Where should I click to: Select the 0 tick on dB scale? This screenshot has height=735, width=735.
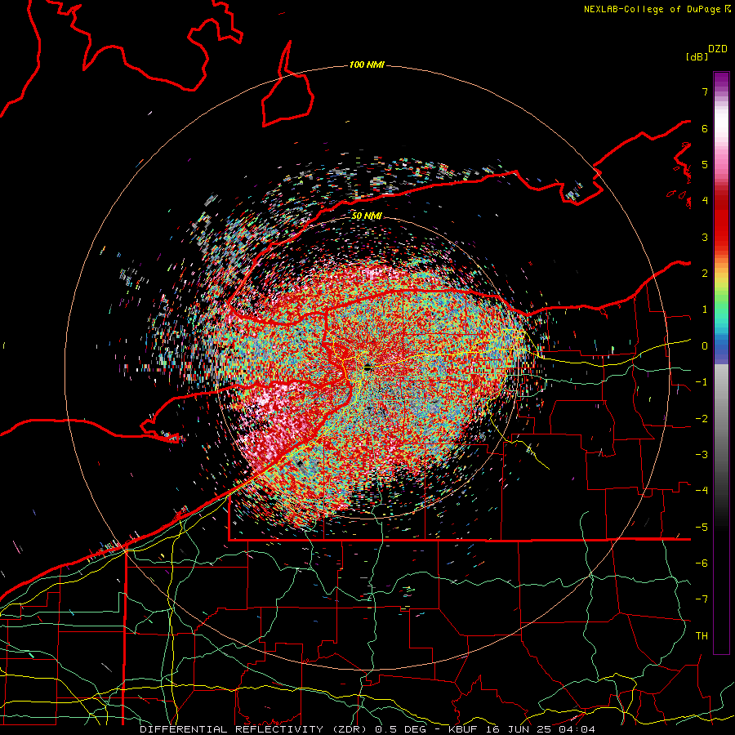705,346
